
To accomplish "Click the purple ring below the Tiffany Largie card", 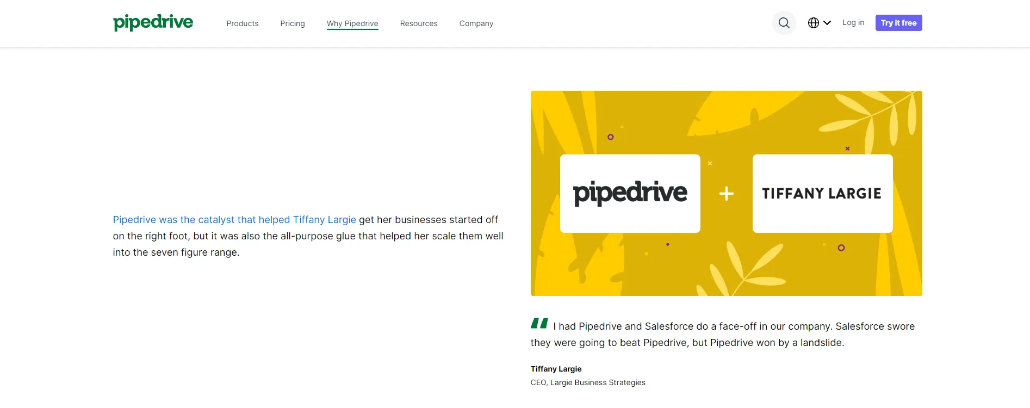I will (841, 248).
